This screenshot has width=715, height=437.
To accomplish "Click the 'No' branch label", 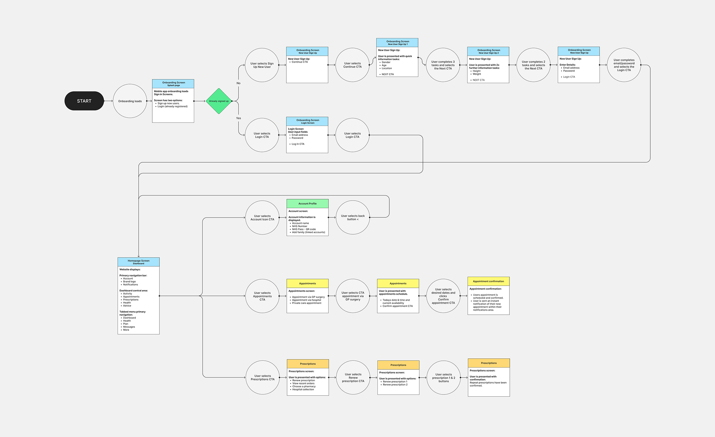I will click(x=238, y=83).
